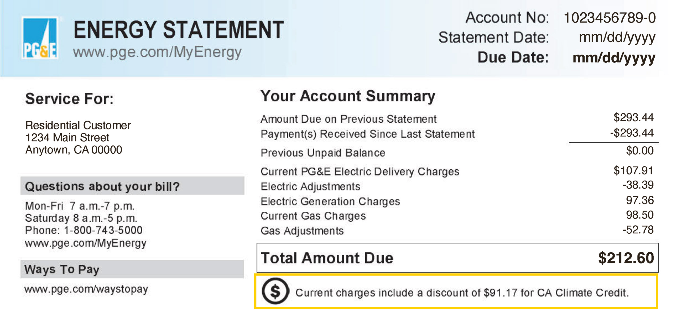Select the Ways To Pay header
Image resolution: width=677 pixels, height=325 pixels.
[62, 269]
